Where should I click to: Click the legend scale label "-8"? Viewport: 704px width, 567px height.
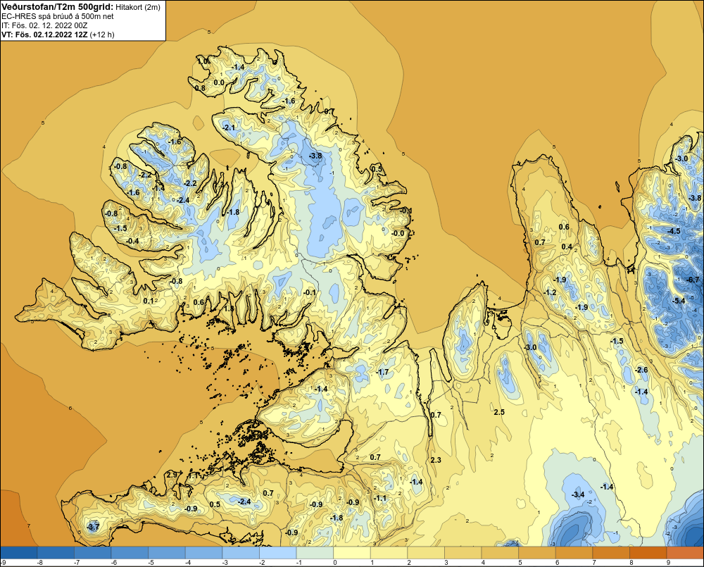(39, 563)
